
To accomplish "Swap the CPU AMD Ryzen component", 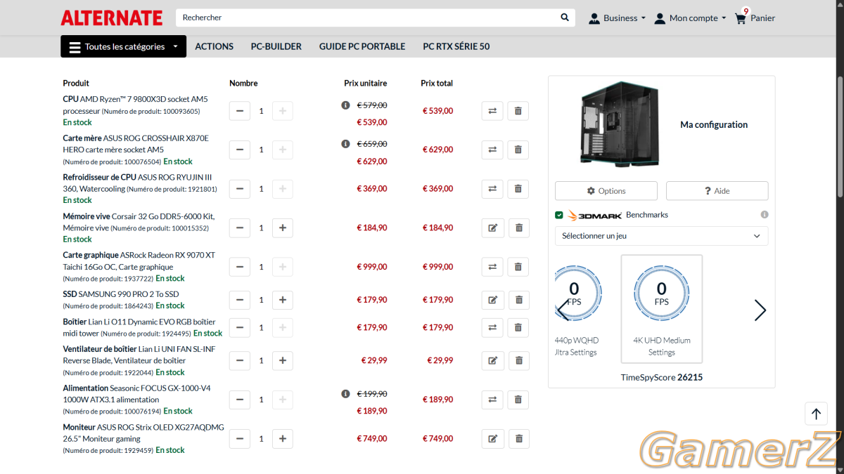I will pos(492,111).
